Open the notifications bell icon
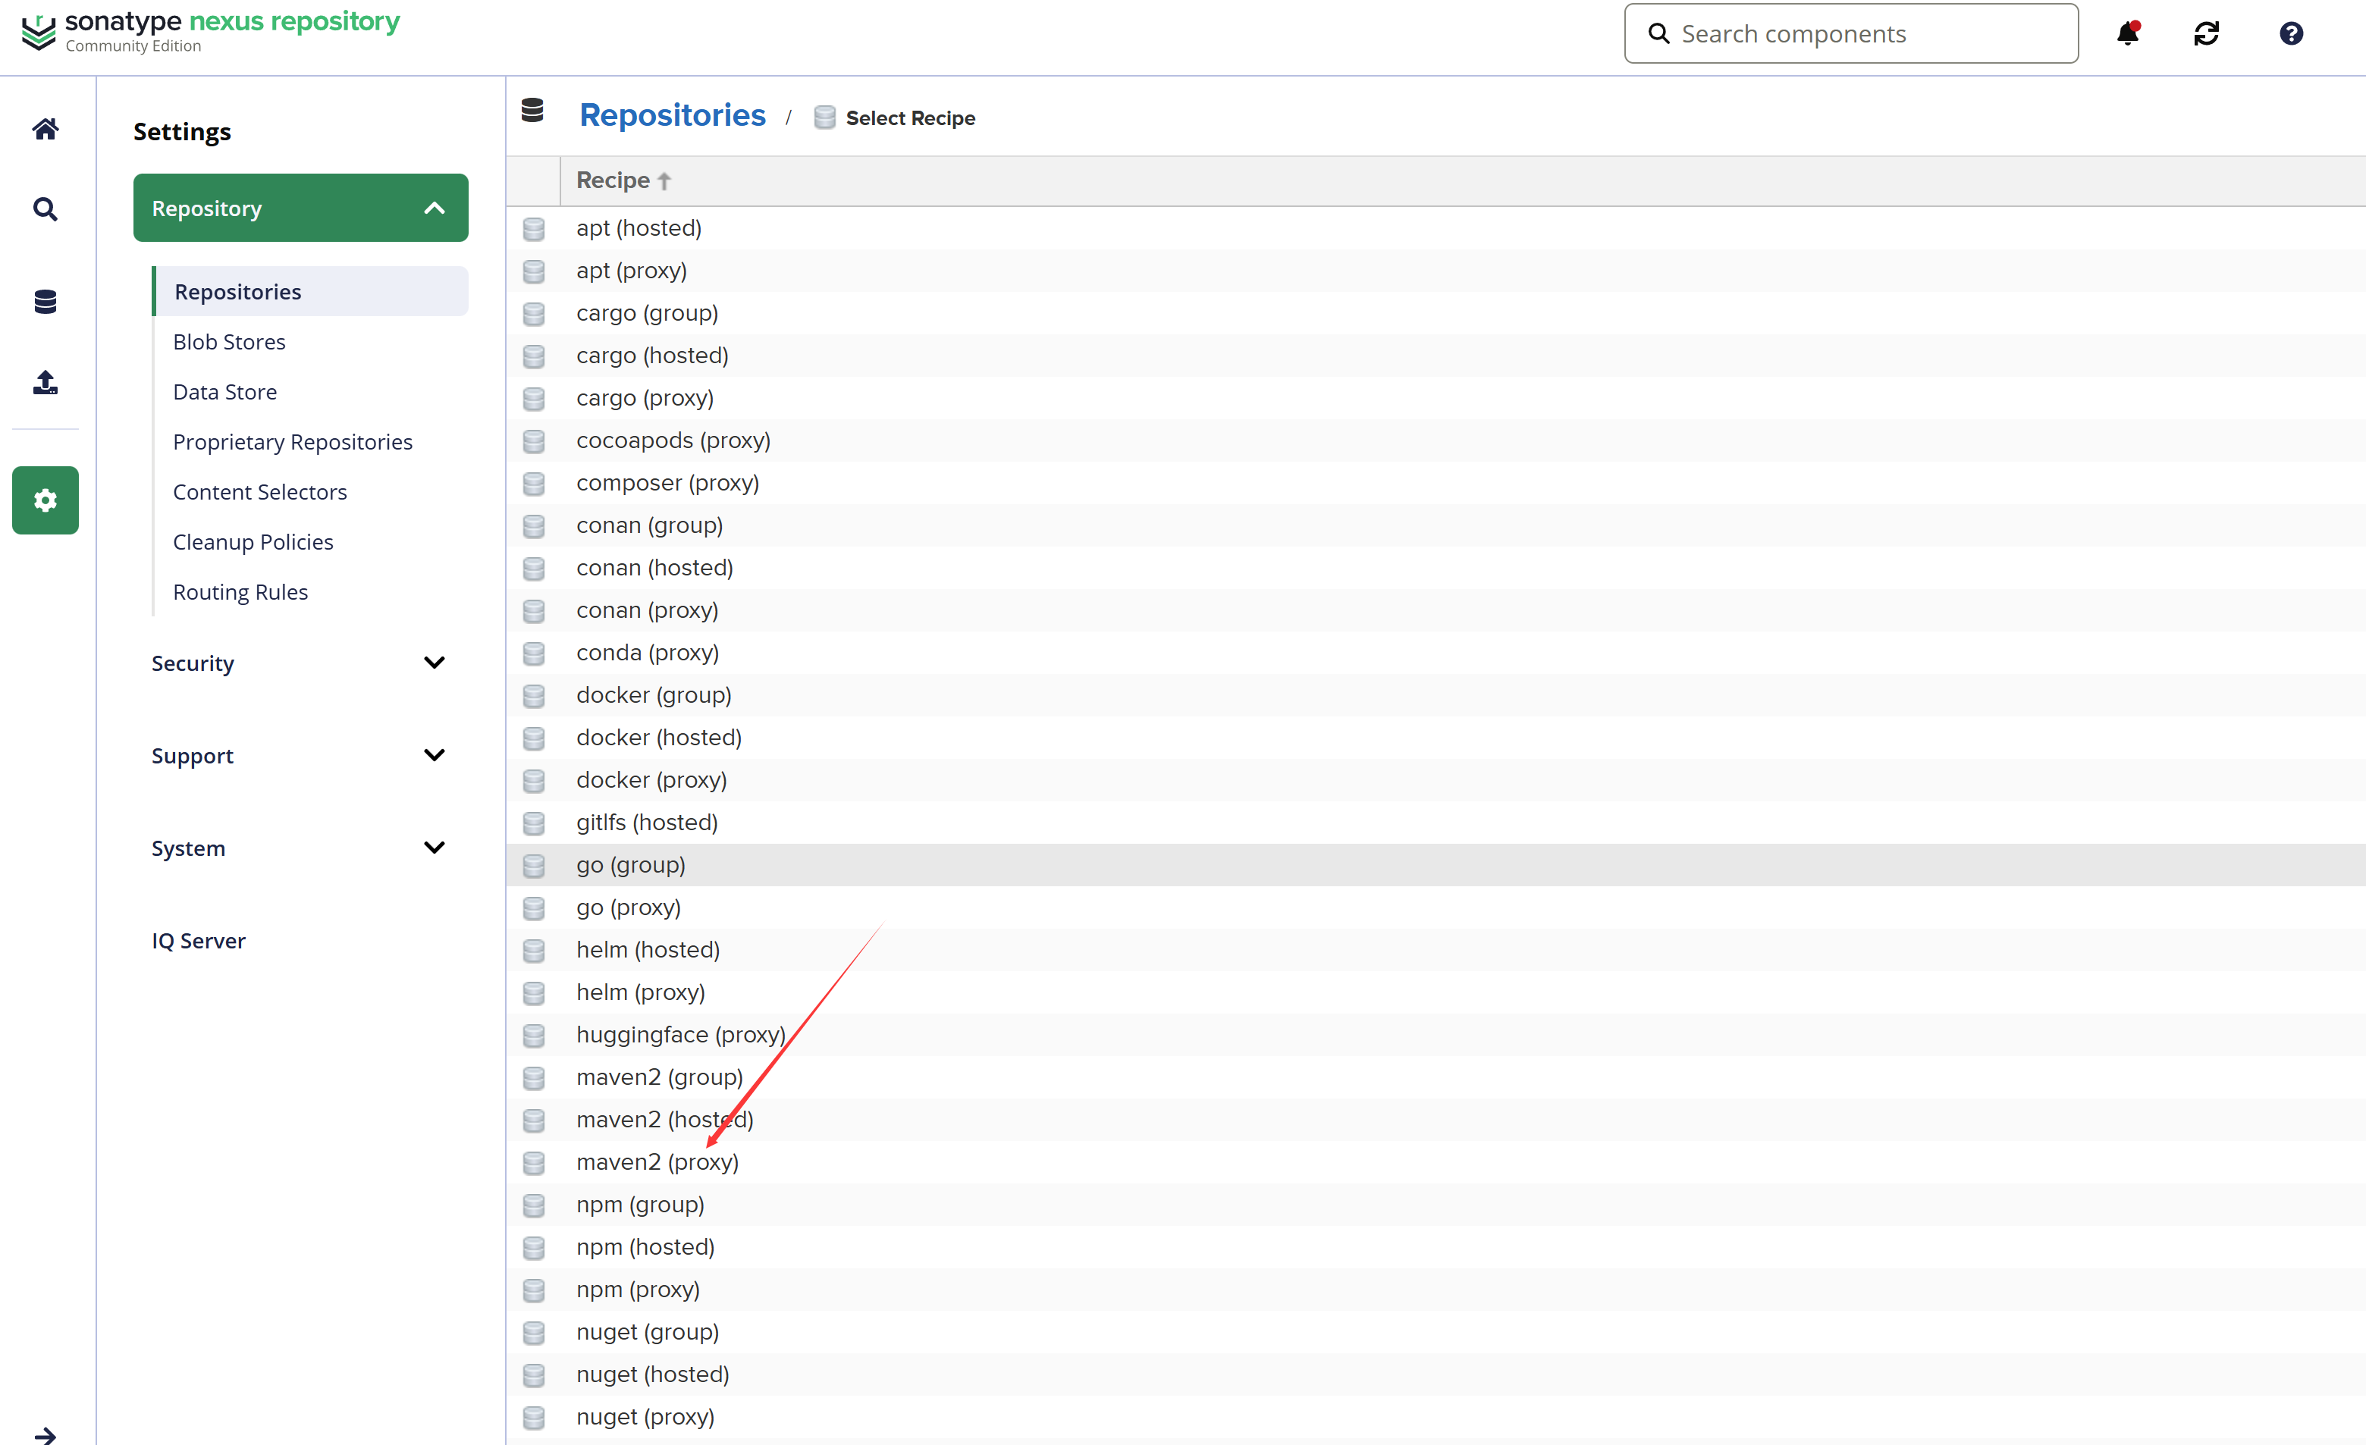This screenshot has width=2366, height=1445. (x=2127, y=33)
